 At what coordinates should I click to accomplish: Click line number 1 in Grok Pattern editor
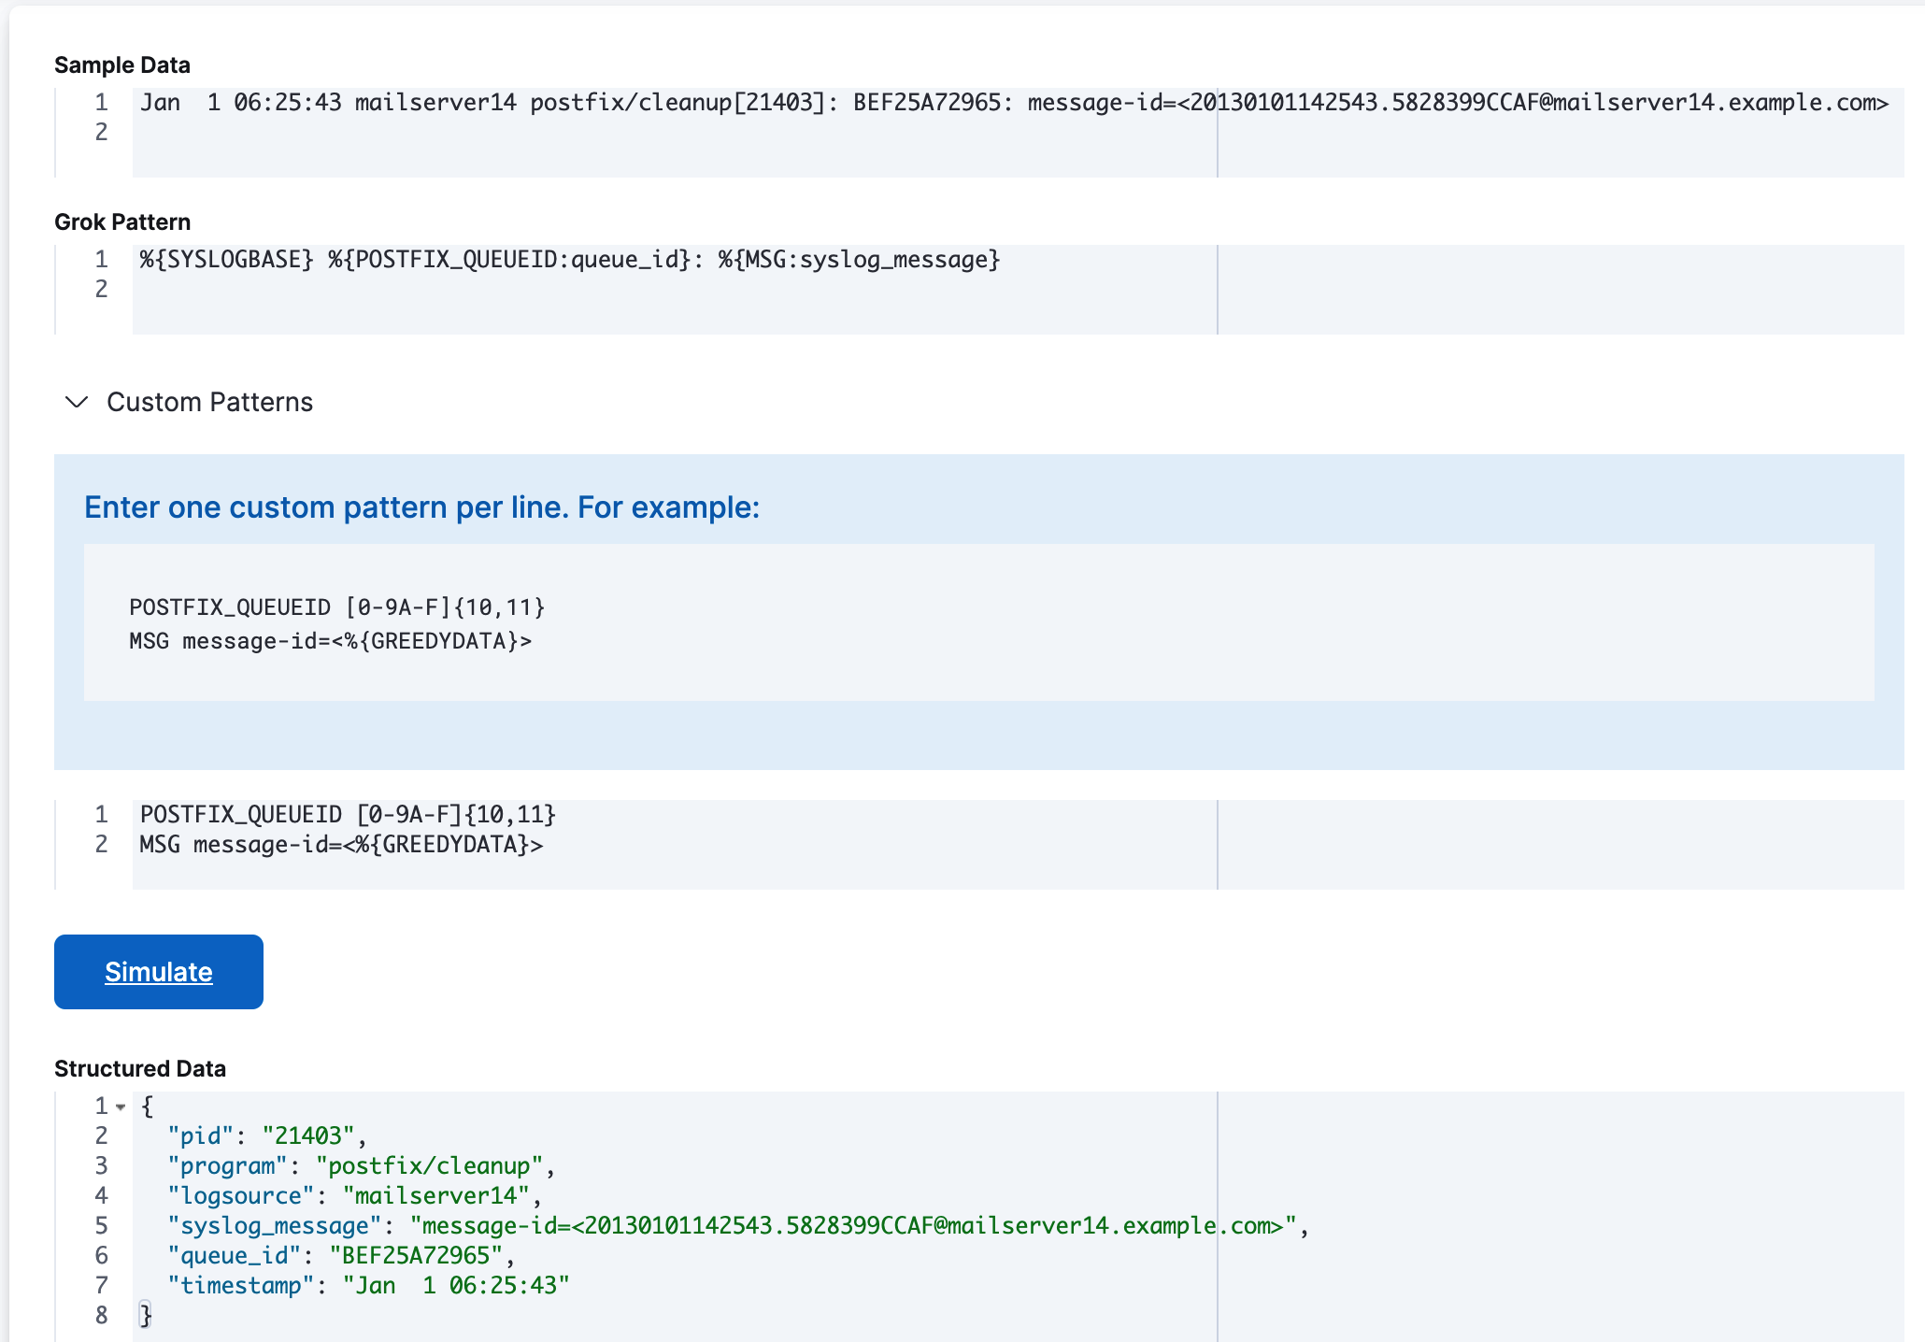pos(101,261)
